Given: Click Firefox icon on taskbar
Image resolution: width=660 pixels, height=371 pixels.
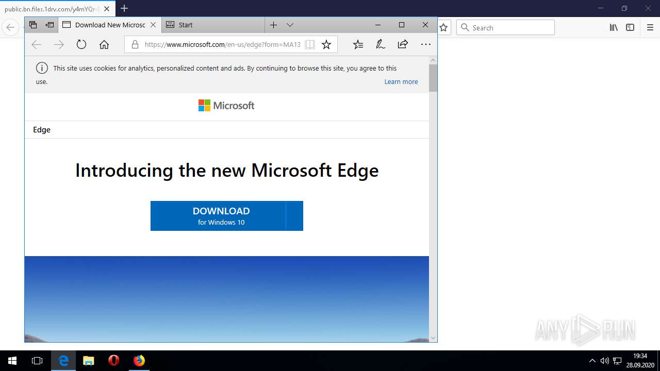Looking at the screenshot, I should click(139, 361).
